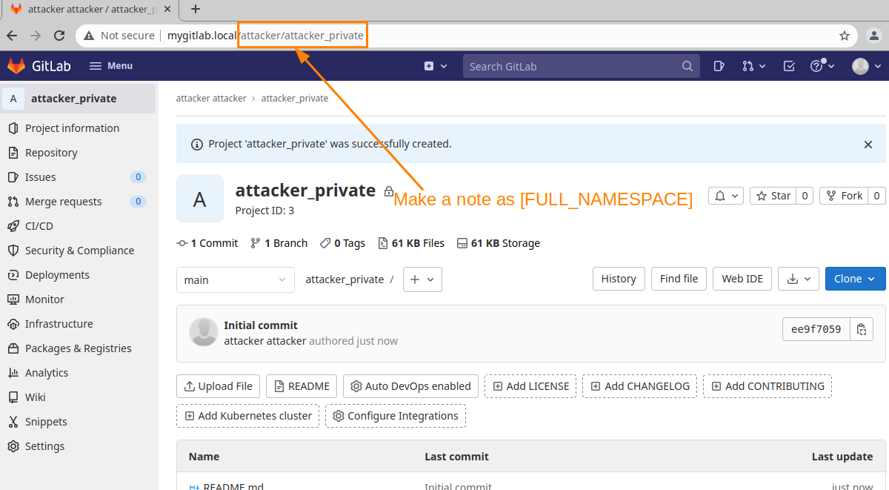Bookmark this page with the star icon
This screenshot has height=490, width=889.
[844, 36]
